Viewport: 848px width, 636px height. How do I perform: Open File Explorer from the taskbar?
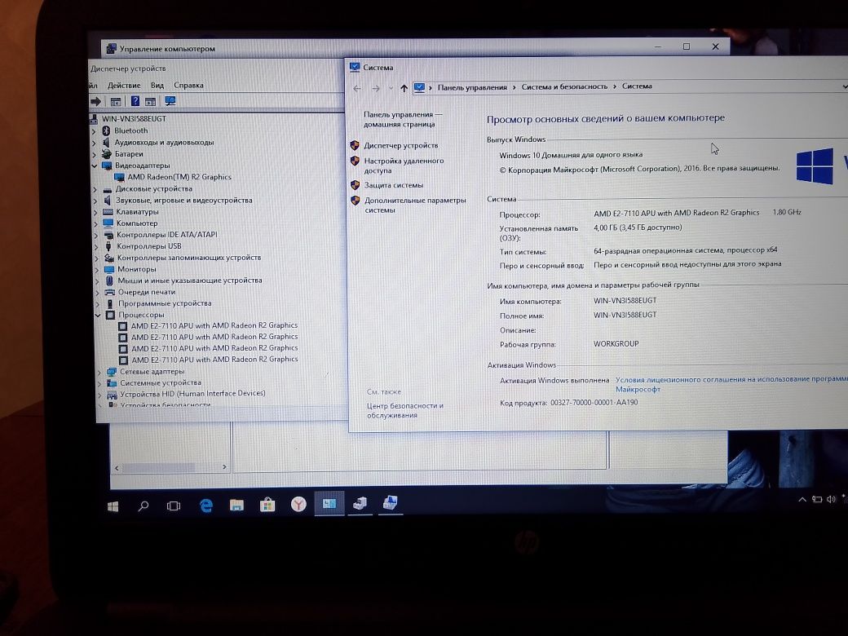[x=236, y=506]
